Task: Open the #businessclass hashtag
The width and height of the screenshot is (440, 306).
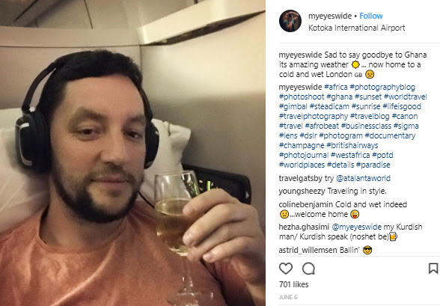Action: pyautogui.click(x=366, y=126)
